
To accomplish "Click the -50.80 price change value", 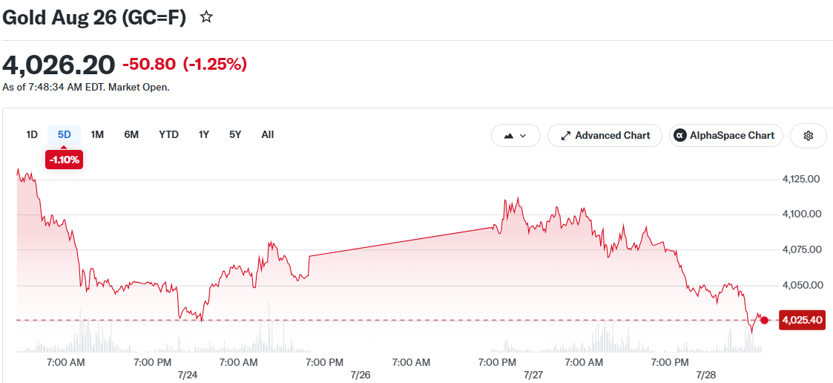I will click(149, 65).
